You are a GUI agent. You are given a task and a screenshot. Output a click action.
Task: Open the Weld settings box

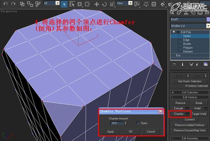(x=206, y=109)
